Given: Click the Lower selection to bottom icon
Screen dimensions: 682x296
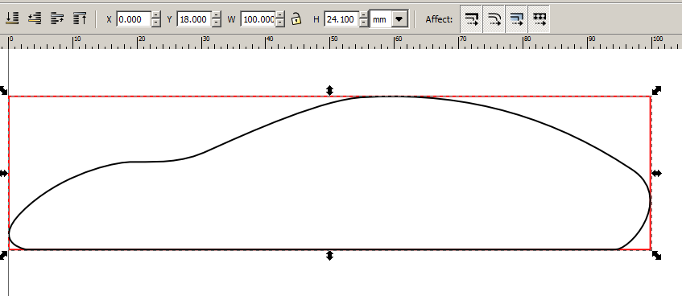Looking at the screenshot, I should point(12,18).
